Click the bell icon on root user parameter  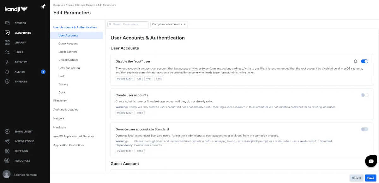coord(355,61)
